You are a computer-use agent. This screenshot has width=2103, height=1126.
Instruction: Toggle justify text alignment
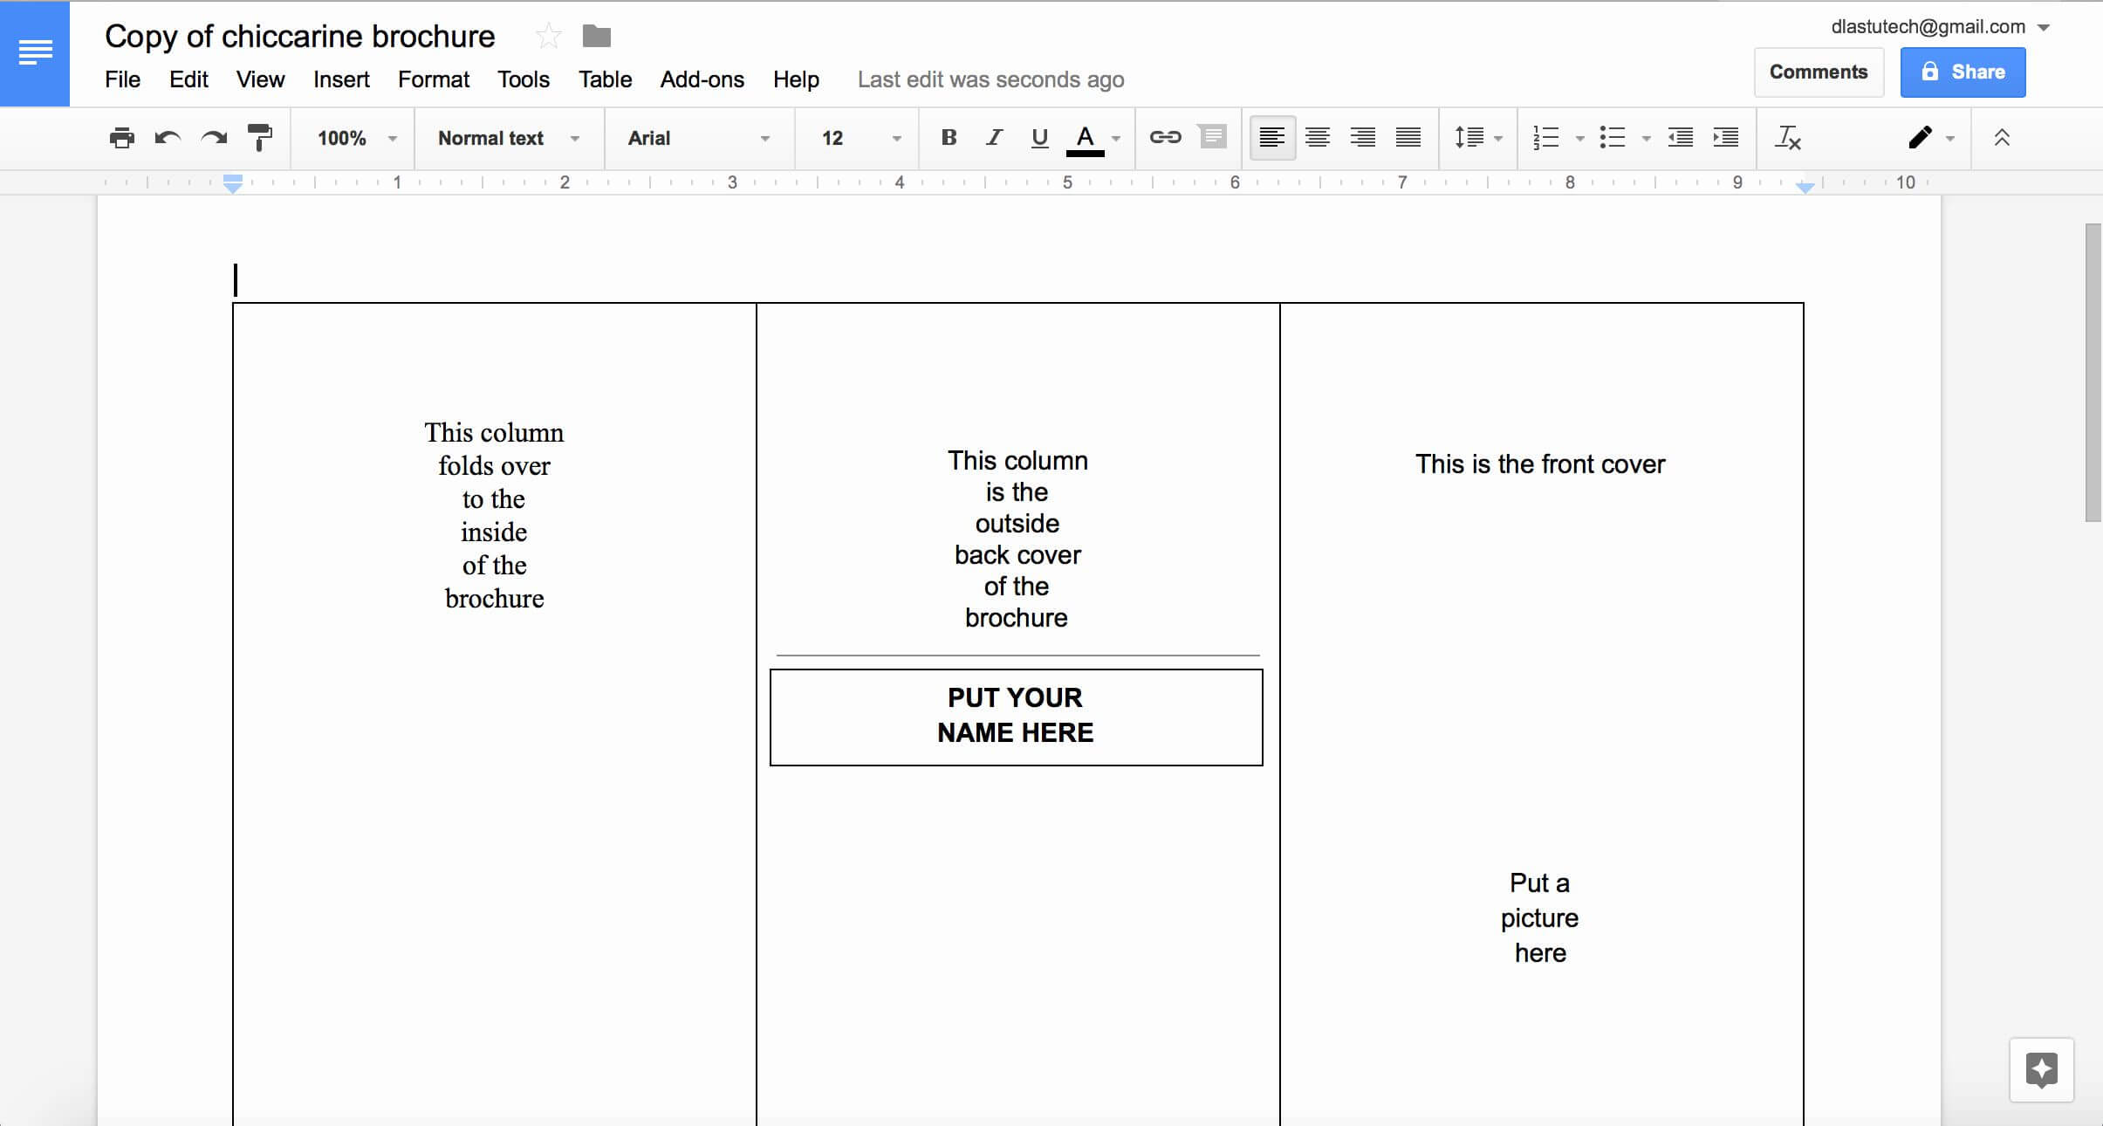click(x=1408, y=138)
